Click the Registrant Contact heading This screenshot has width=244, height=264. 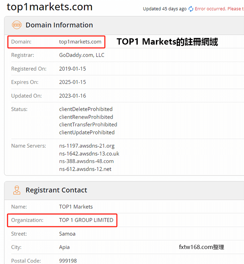point(56,190)
